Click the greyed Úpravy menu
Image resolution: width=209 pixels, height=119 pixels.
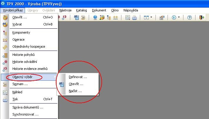click(33, 10)
